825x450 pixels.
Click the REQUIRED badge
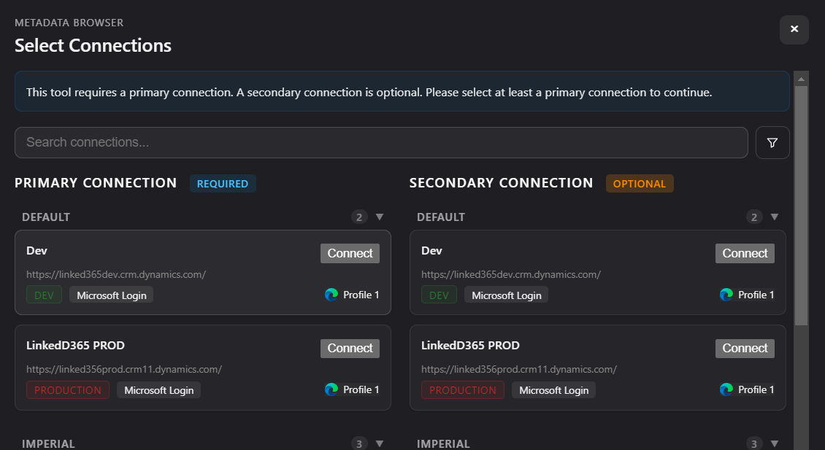click(x=223, y=184)
